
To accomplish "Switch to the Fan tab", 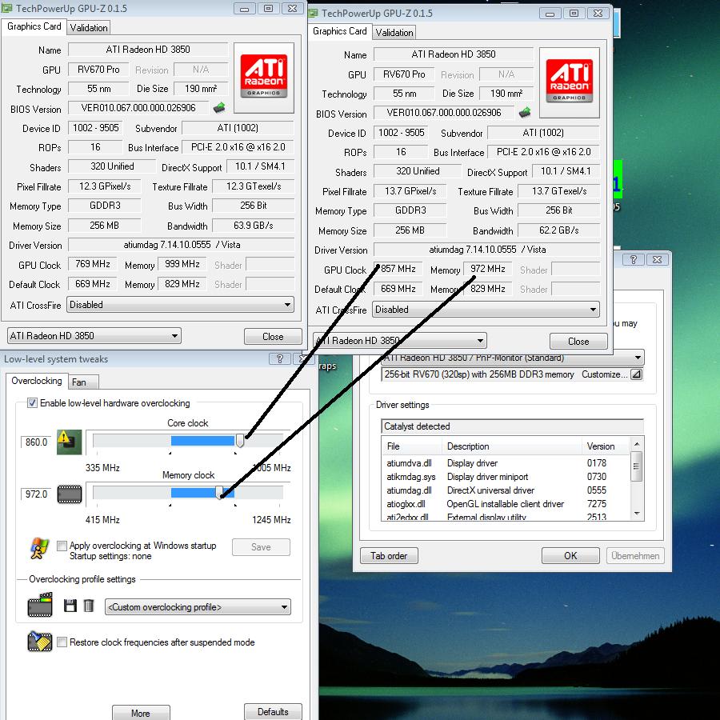I will click(x=83, y=382).
